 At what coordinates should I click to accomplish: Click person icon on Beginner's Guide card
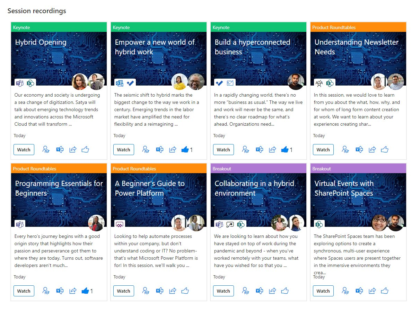[x=146, y=291]
